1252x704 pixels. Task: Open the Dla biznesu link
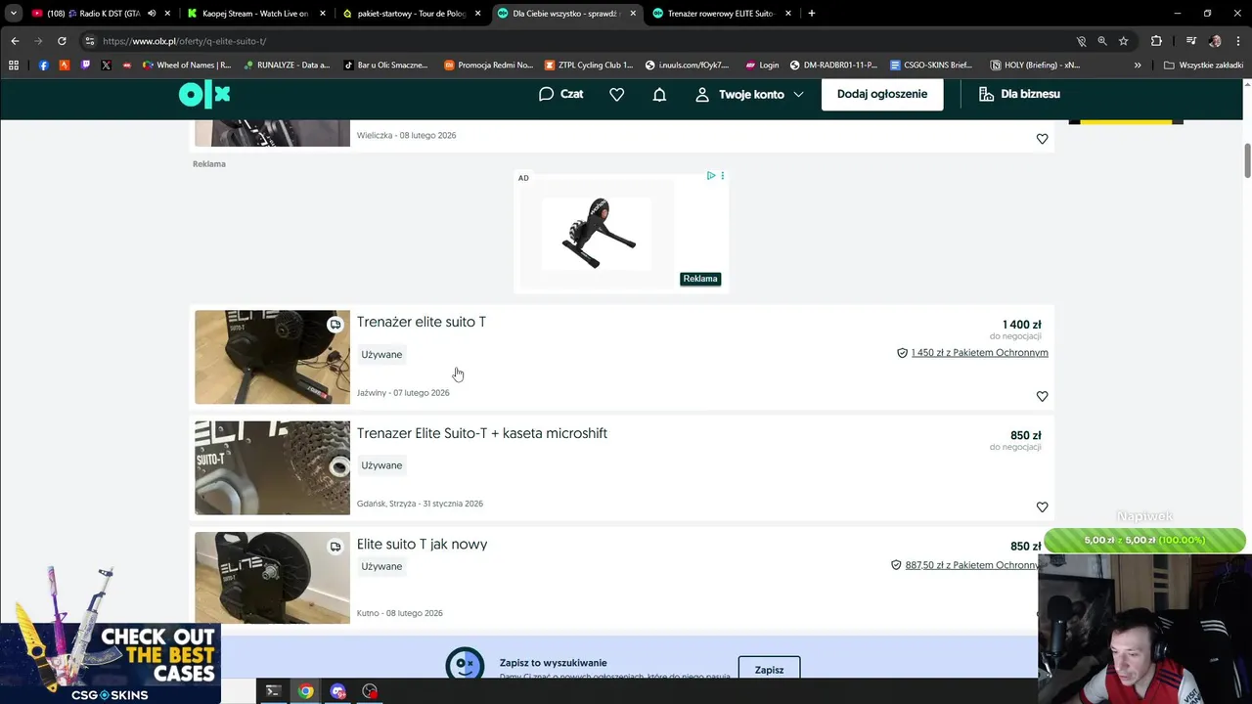coord(1020,94)
